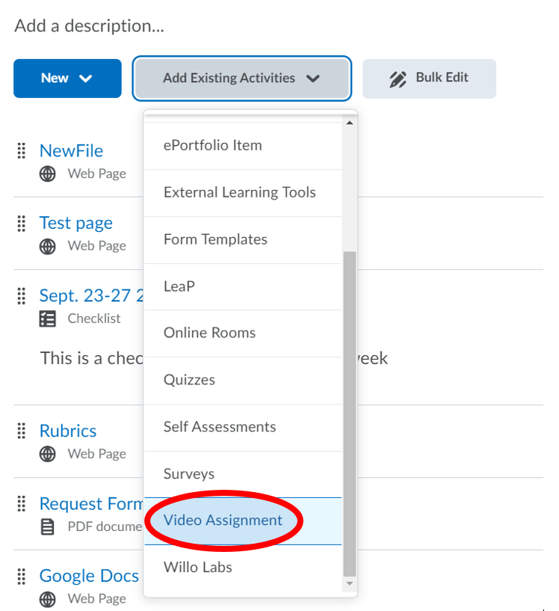Select External Learning Tools option
The width and height of the screenshot is (559, 611).
pos(239,192)
